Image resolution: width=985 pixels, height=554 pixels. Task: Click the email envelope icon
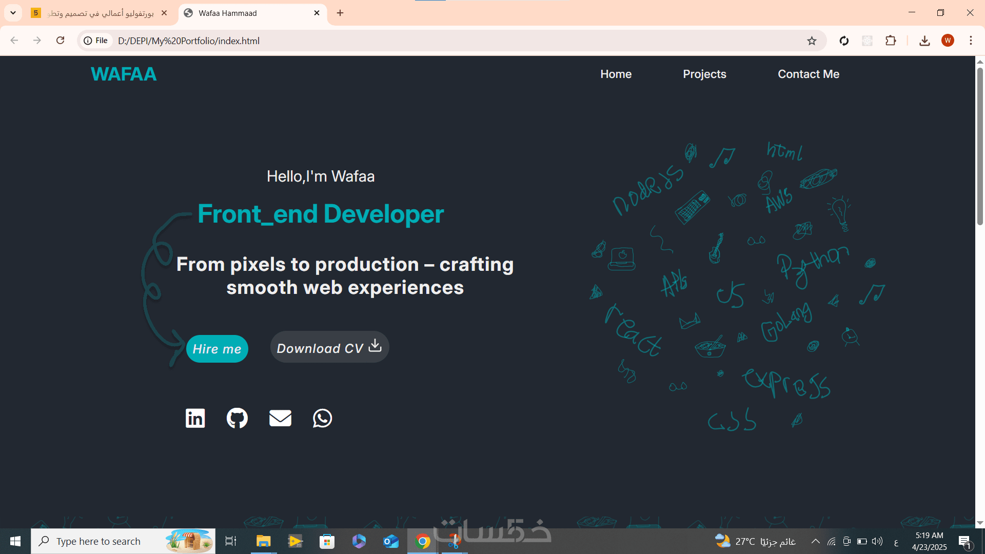click(280, 418)
